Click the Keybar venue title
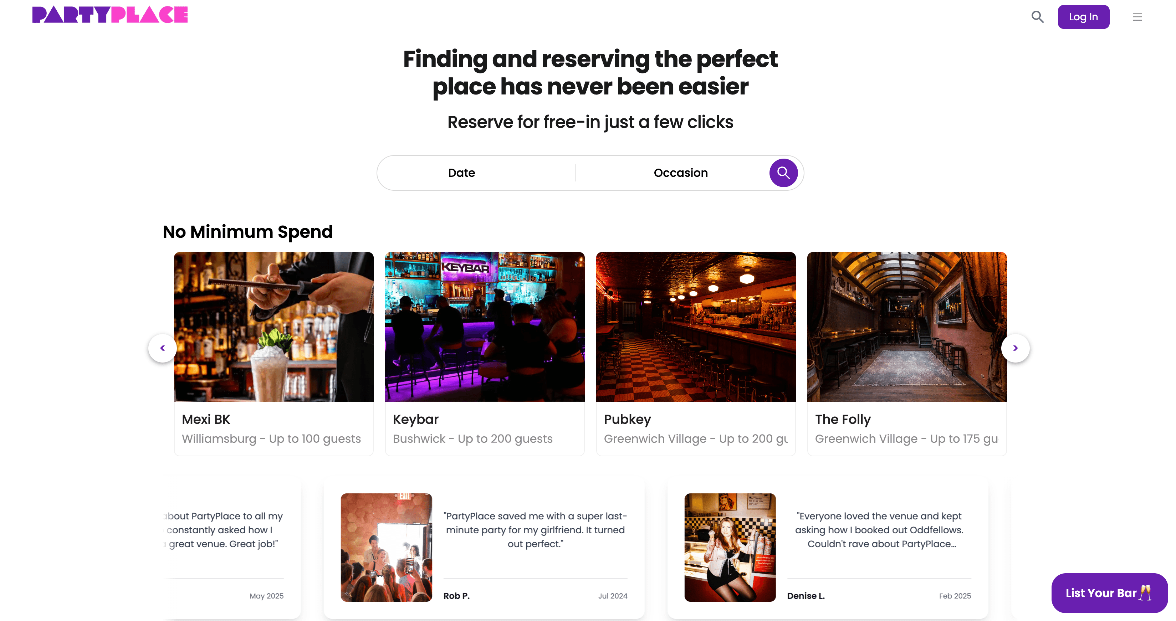This screenshot has height=621, width=1176. point(415,419)
